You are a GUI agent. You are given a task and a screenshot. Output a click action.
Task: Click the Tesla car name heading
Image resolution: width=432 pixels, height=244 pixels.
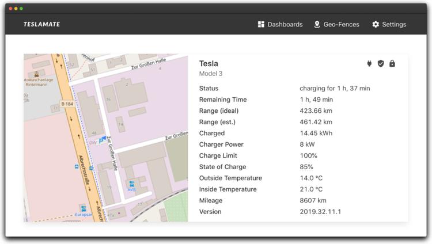point(209,64)
